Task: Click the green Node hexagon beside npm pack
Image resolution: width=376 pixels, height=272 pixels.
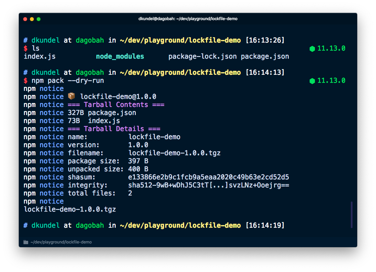Action: (x=312, y=81)
